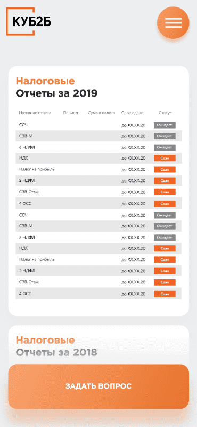Select the second СЗВ-М report name

coord(26,226)
